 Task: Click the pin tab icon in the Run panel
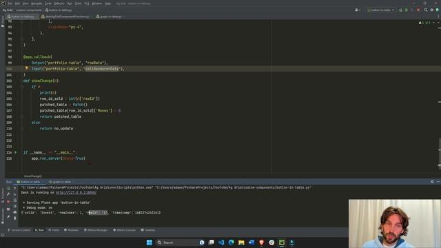tap(8, 217)
